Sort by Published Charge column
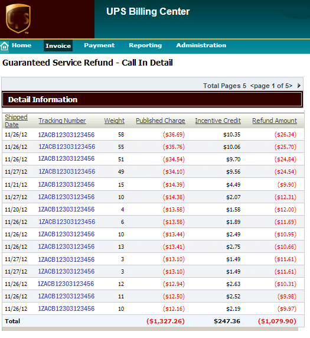 coord(161,121)
